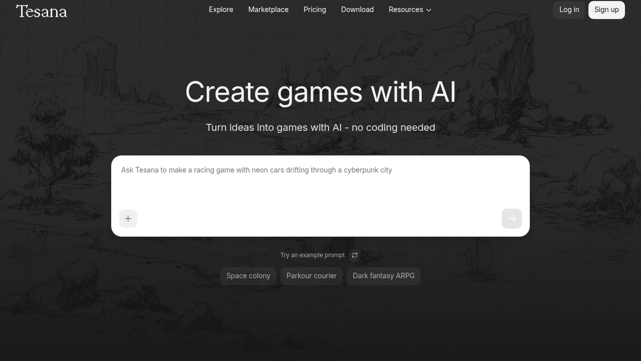The height and width of the screenshot is (361, 641).
Task: Expand the Resources dropdown menu
Action: (410, 10)
